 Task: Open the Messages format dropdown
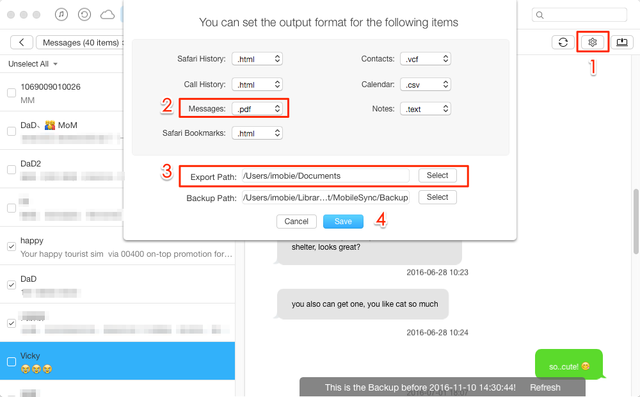[x=257, y=109]
